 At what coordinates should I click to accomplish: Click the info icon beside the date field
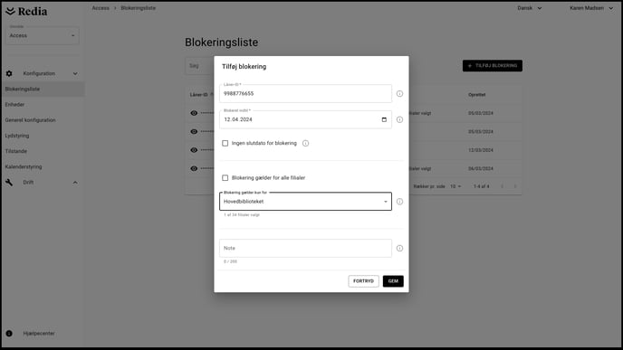point(399,119)
